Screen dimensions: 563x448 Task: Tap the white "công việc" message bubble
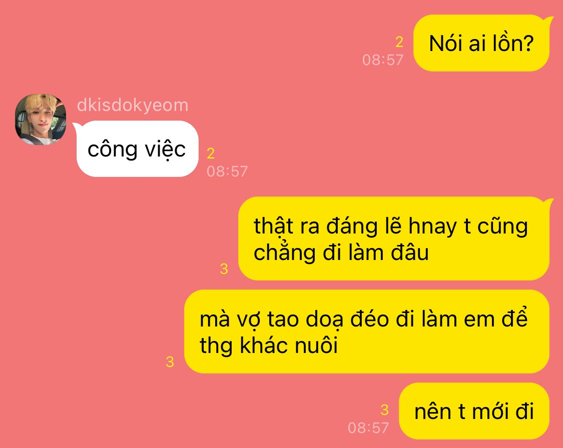click(137, 149)
